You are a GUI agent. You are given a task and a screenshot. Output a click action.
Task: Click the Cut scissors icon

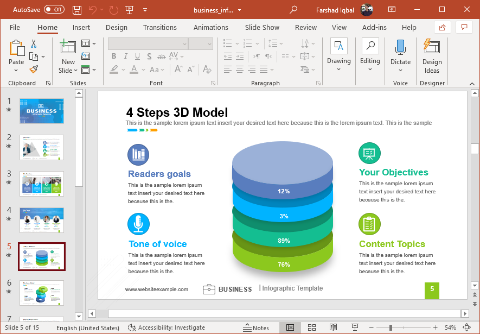[34, 43]
